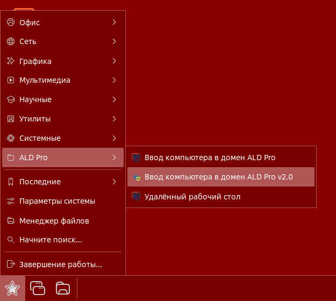Click the ALD Pro submenu arrow
Viewport: 336px width, 301px height.
pyautogui.click(x=114, y=157)
